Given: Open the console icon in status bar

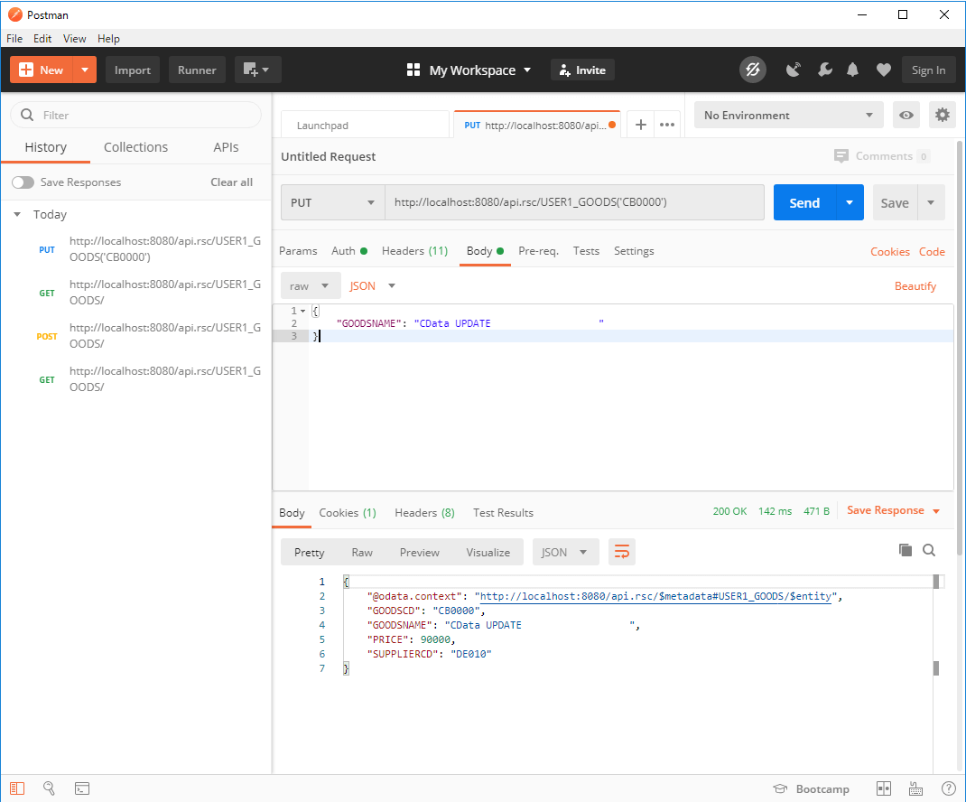Looking at the screenshot, I should [x=81, y=788].
